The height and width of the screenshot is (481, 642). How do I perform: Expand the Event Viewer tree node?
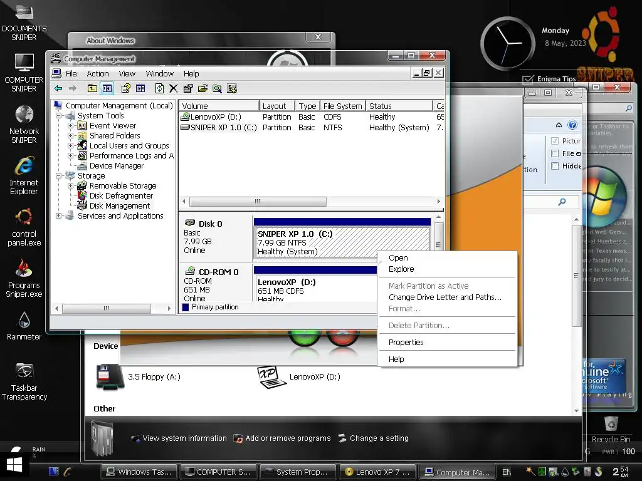pyautogui.click(x=70, y=125)
